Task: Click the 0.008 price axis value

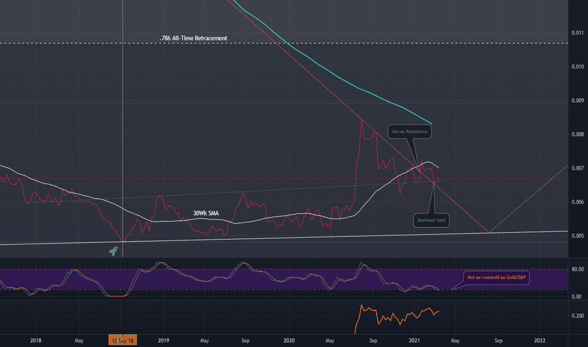Action: click(577, 134)
